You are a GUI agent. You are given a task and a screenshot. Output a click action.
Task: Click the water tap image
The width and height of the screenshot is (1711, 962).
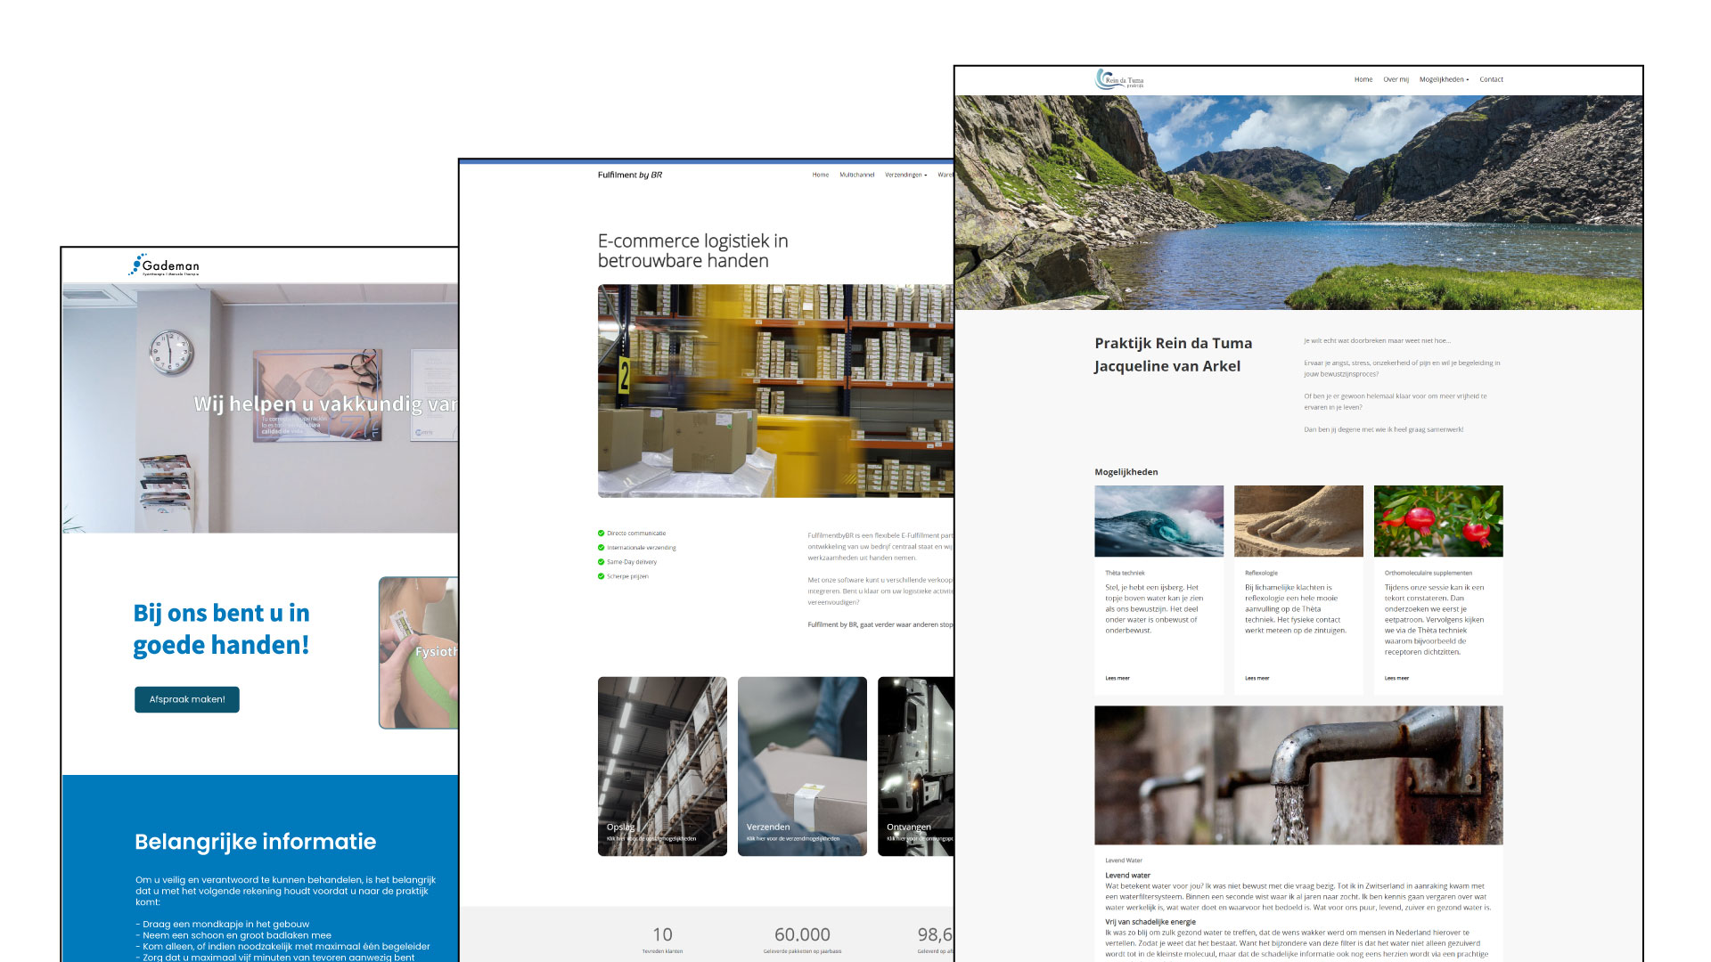(x=1298, y=775)
